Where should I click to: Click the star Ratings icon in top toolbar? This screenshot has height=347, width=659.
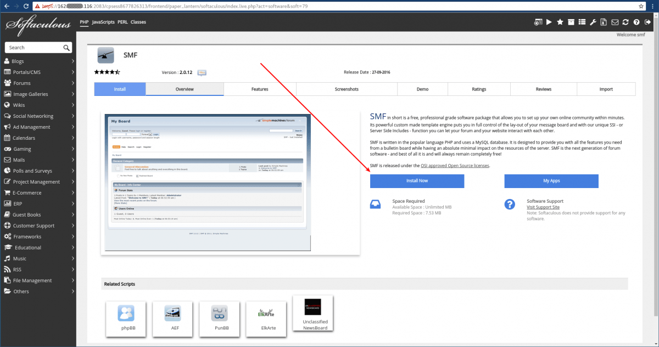[x=560, y=22]
